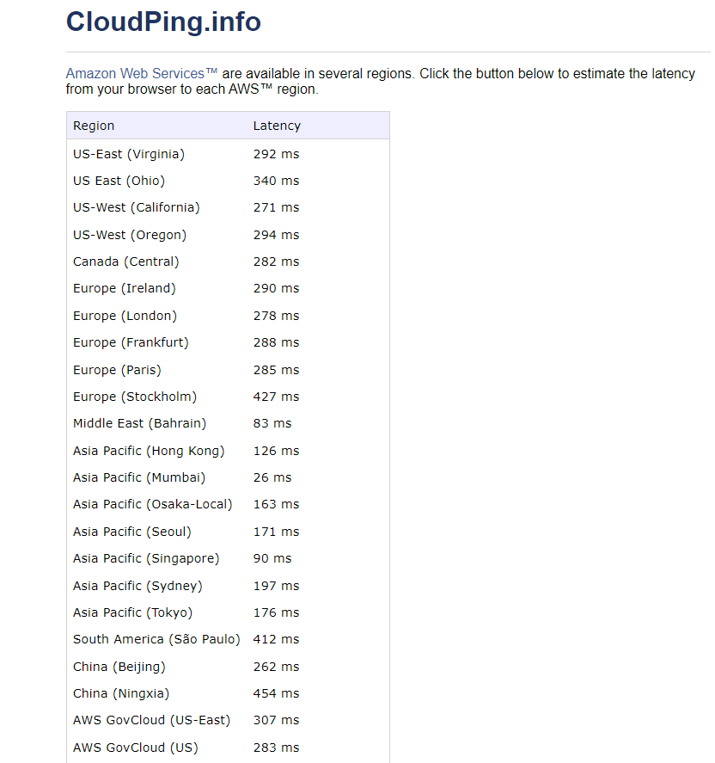Select the US-West (California) region cell
The image size is (715, 763).
tap(136, 207)
